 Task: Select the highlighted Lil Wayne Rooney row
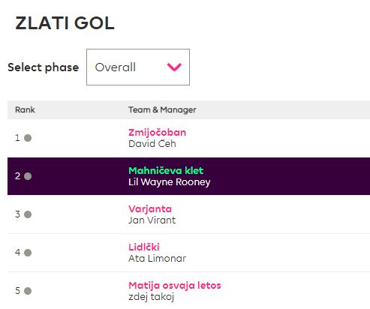point(188,176)
